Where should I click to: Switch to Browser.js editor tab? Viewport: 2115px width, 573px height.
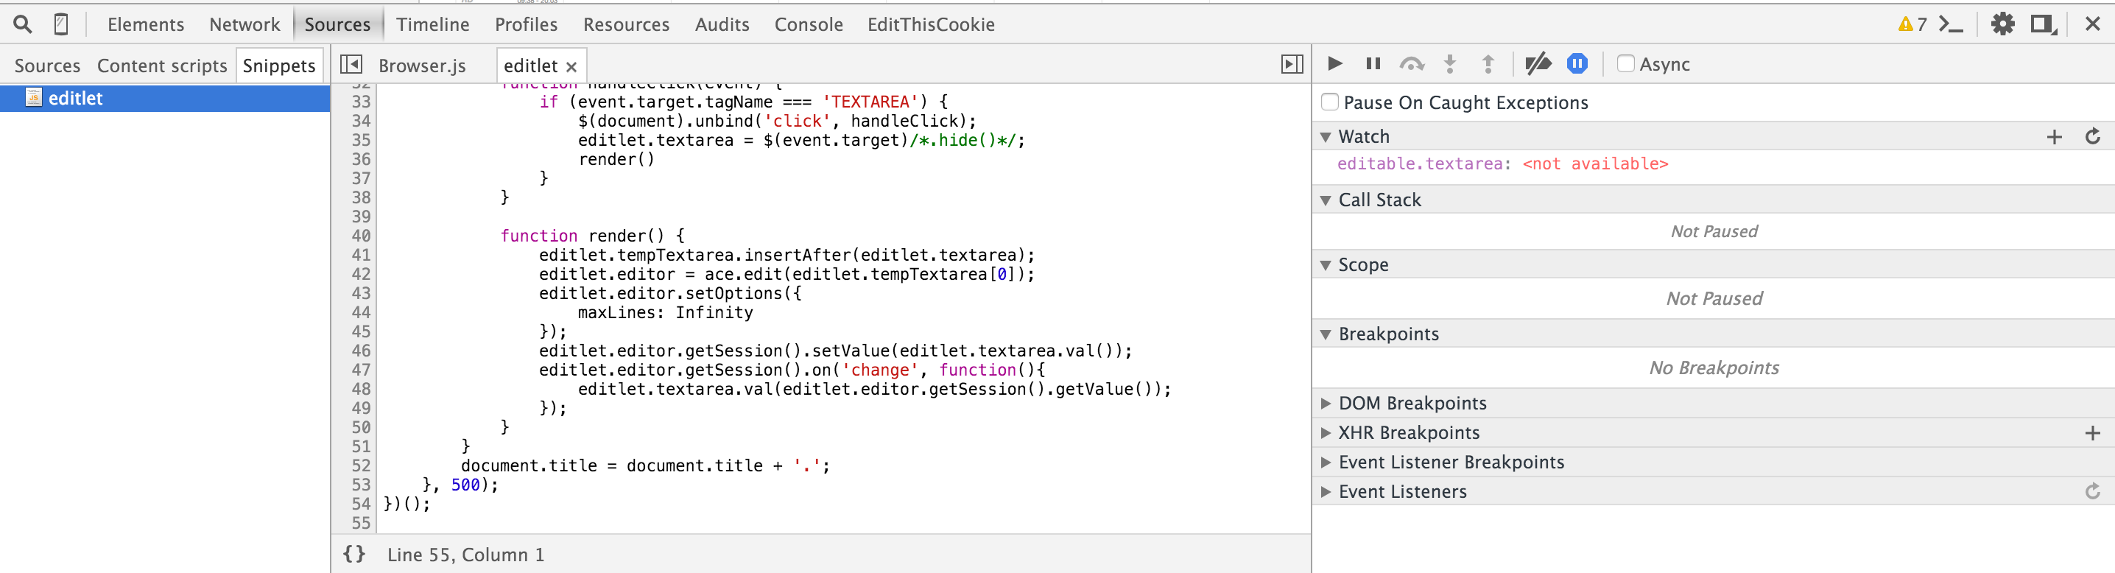pyautogui.click(x=422, y=66)
